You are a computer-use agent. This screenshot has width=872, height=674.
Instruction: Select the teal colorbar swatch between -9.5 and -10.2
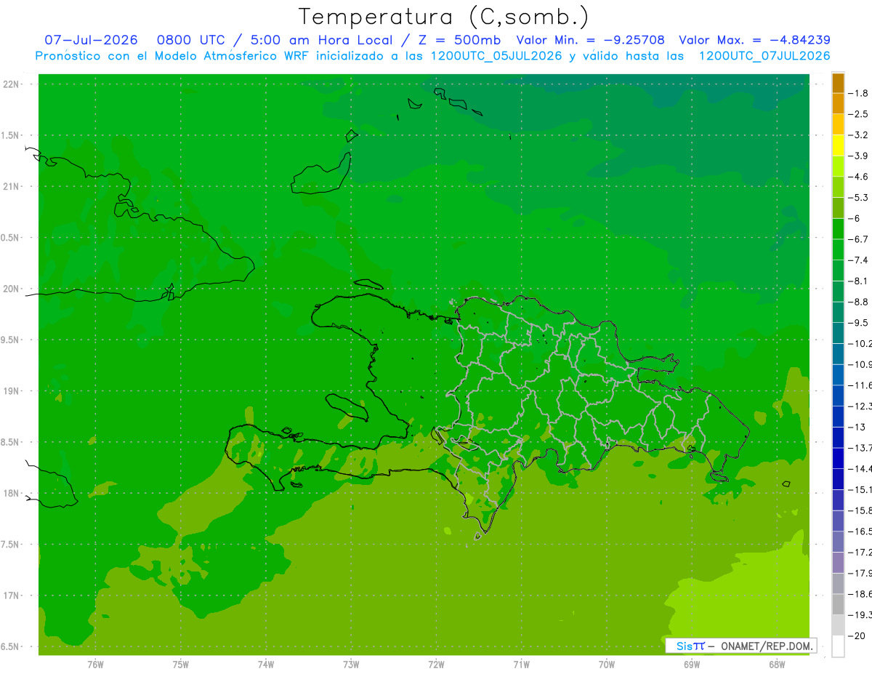coord(838,334)
